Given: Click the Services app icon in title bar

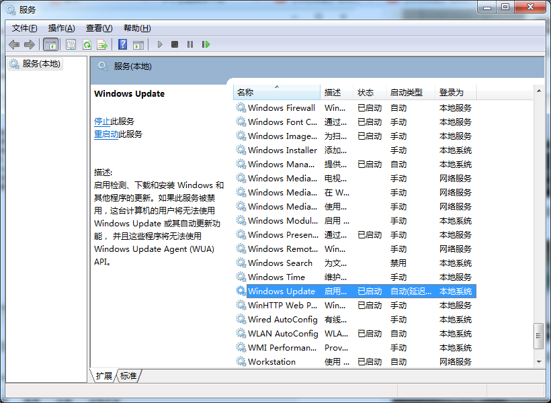Looking at the screenshot, I should tap(11, 9).
